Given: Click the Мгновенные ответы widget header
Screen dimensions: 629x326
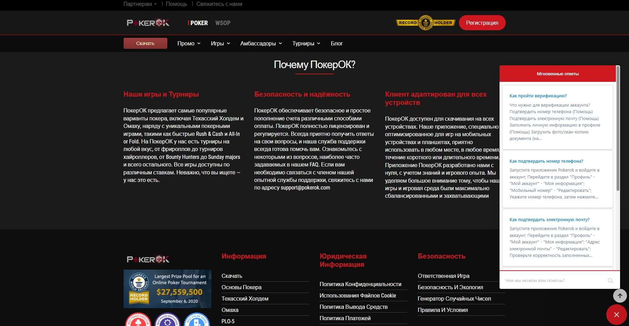Looking at the screenshot, I should pyautogui.click(x=557, y=74).
